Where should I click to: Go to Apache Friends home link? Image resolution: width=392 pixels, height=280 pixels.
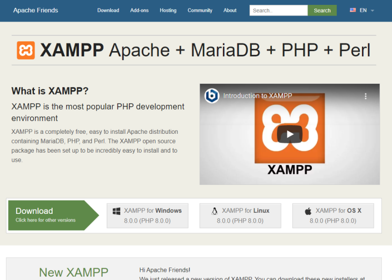pyautogui.click(x=35, y=10)
